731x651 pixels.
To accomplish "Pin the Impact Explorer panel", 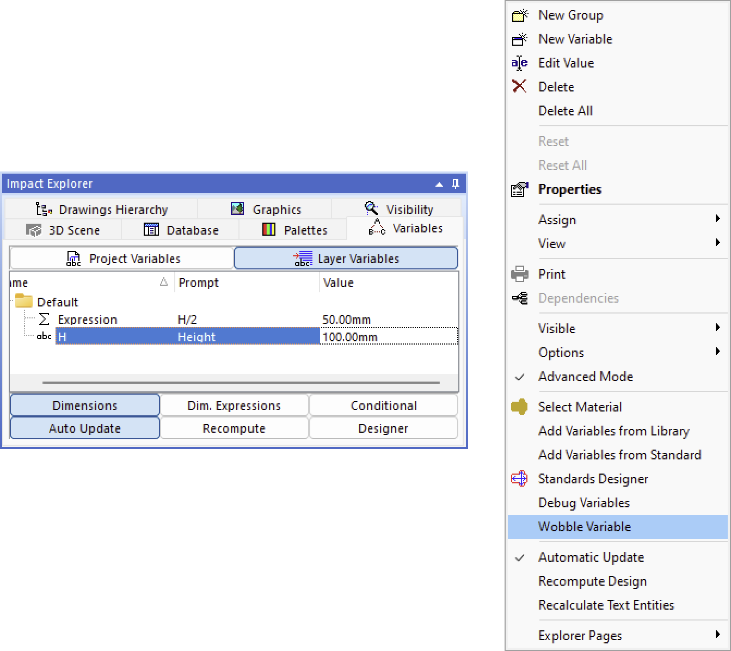I will (456, 184).
